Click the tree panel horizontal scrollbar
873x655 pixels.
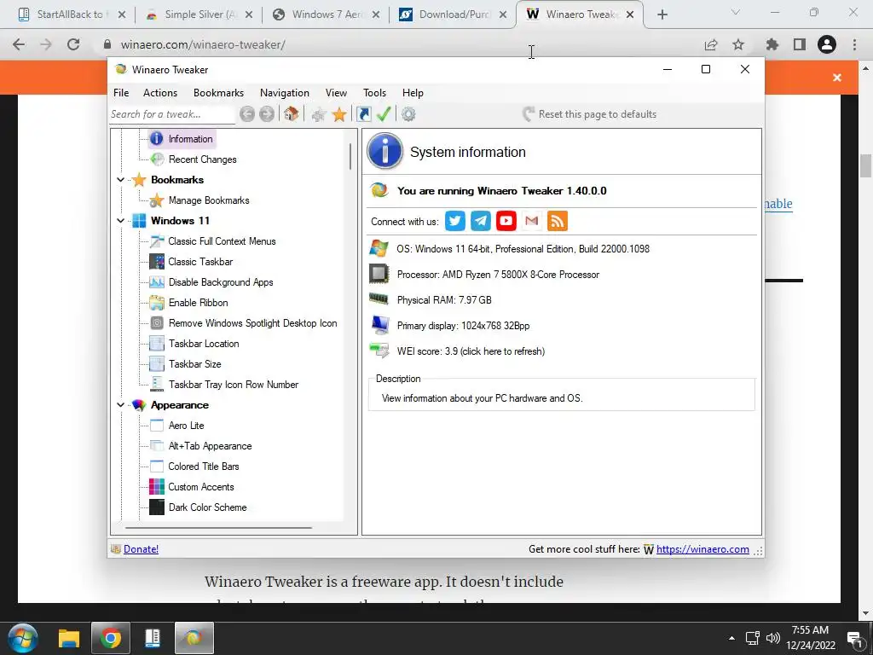(218, 527)
